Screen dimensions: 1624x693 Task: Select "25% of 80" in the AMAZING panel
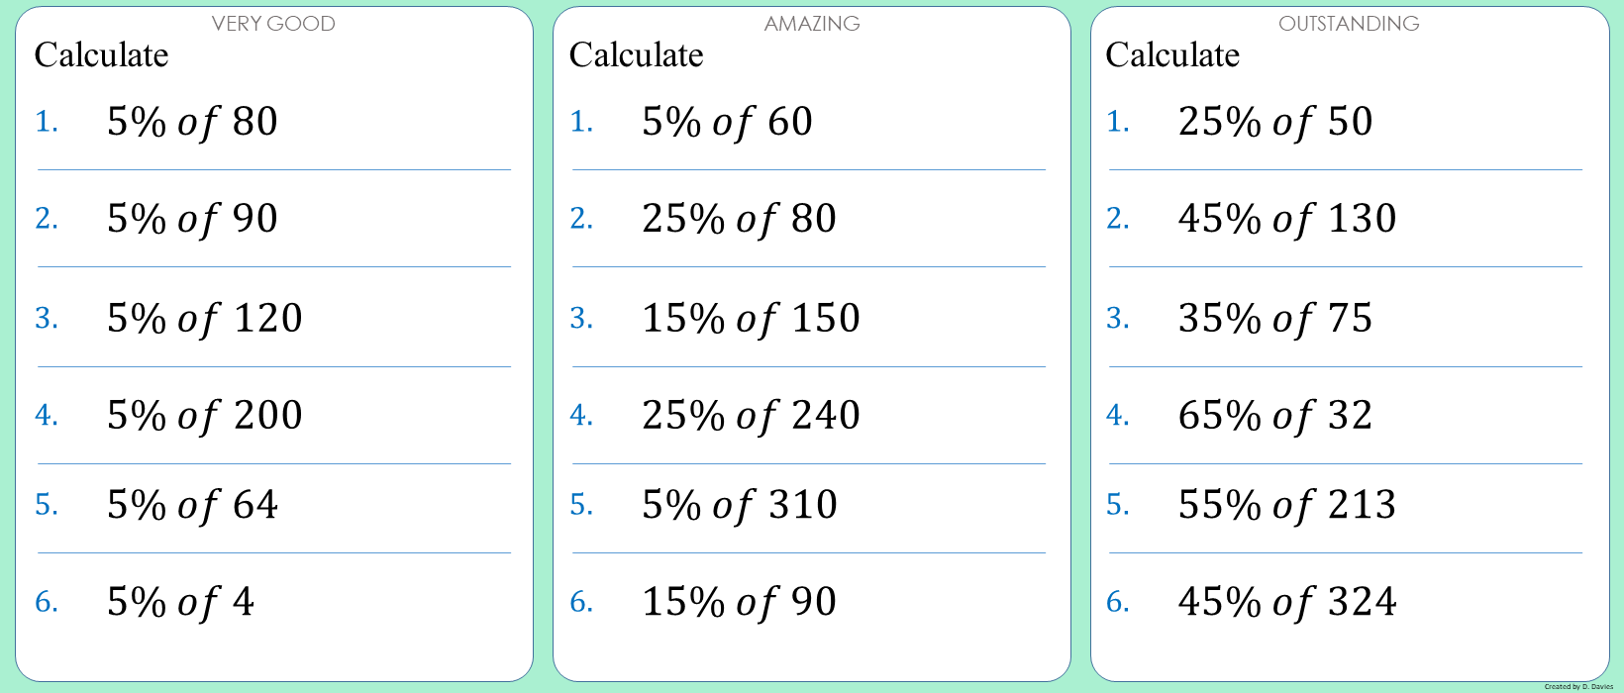pyautogui.click(x=739, y=219)
